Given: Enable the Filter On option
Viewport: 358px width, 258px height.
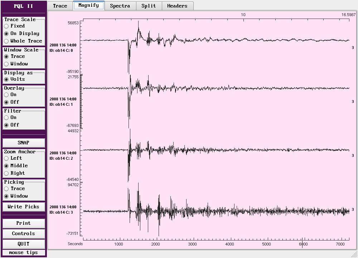Looking at the screenshot, I should click(6, 118).
